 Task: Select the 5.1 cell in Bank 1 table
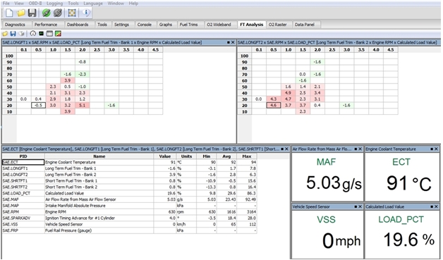(83, 105)
